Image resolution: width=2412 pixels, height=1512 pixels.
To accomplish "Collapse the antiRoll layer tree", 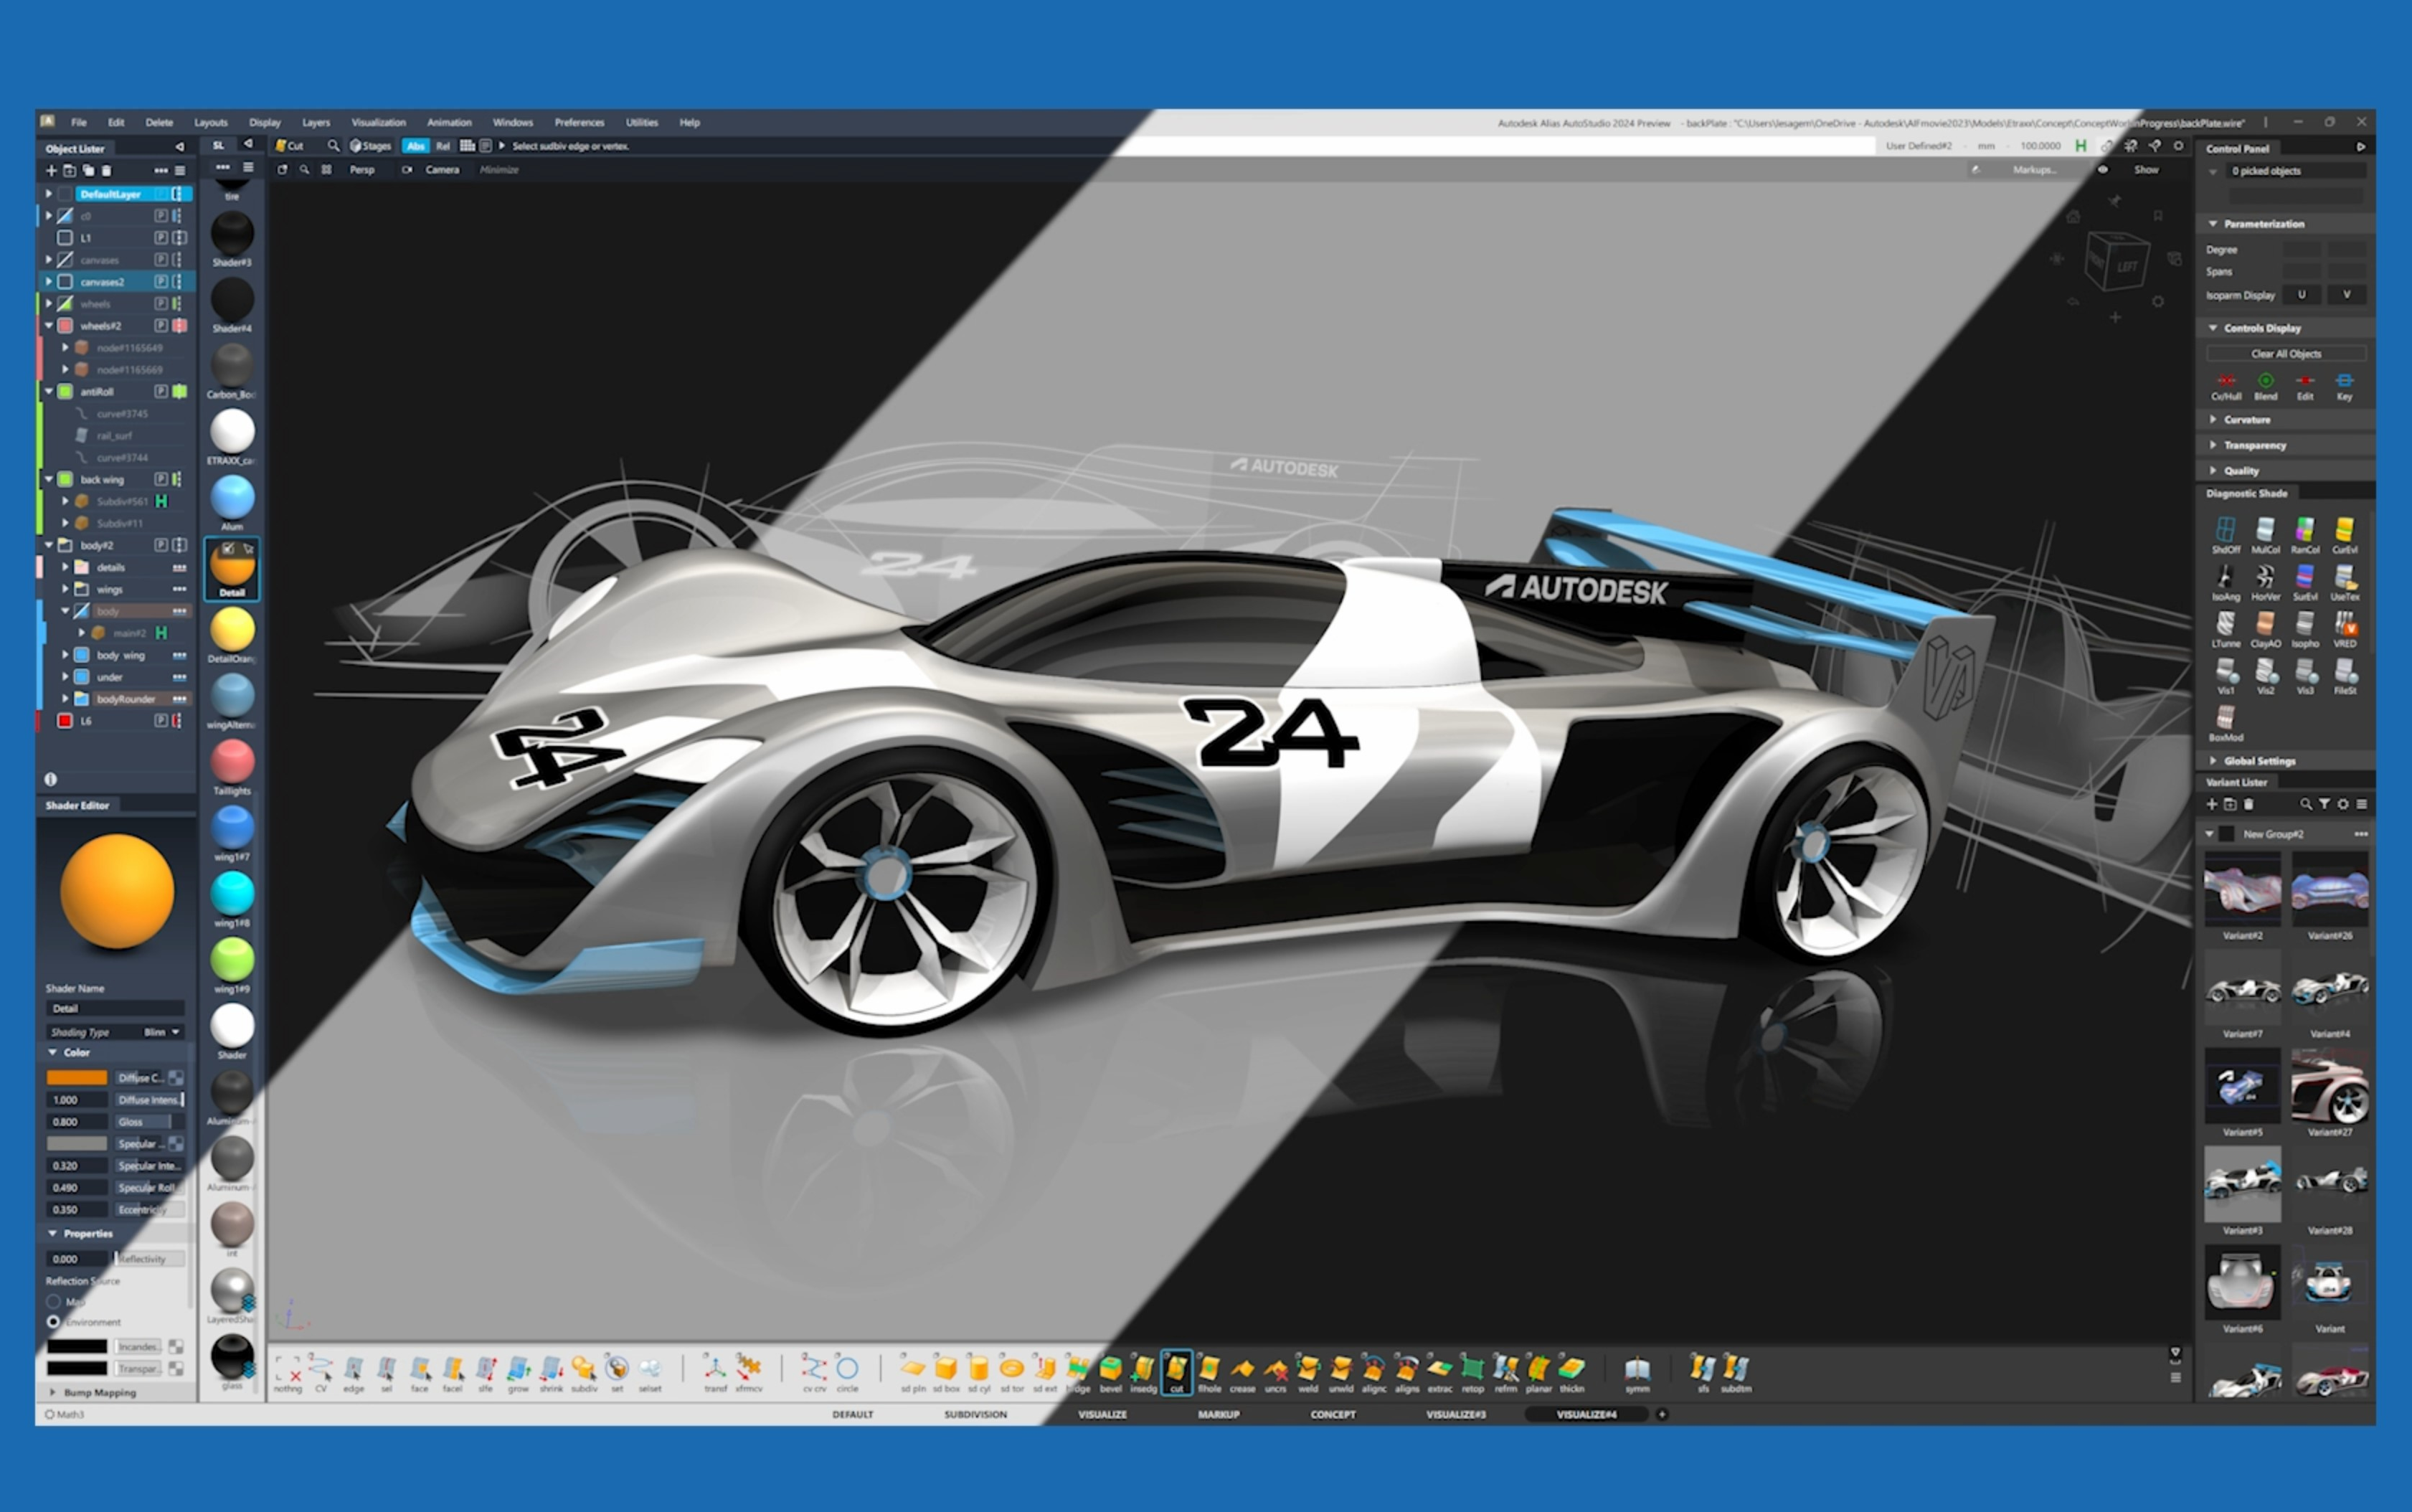I will (48, 392).
